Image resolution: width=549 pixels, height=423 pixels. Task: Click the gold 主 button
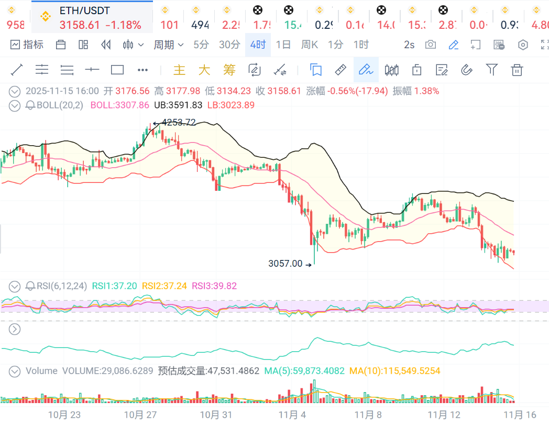[x=180, y=70]
